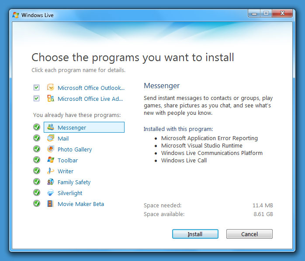Click the Cancel button
The image size is (305, 261).
[x=250, y=234]
